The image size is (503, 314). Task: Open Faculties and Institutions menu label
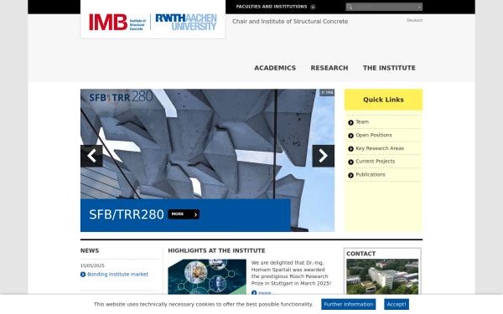click(x=272, y=7)
